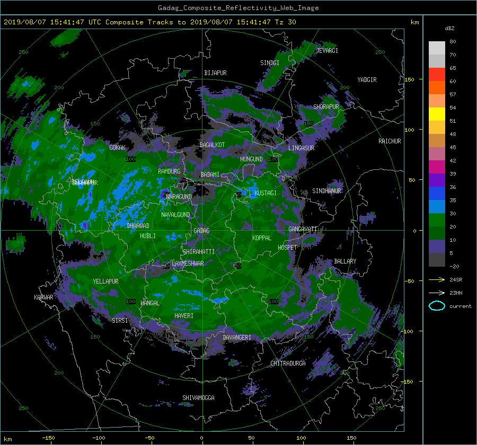Screen dimensions: 477x445
Task: Click the 'BIJAPUR' city label
Action: tap(215, 73)
